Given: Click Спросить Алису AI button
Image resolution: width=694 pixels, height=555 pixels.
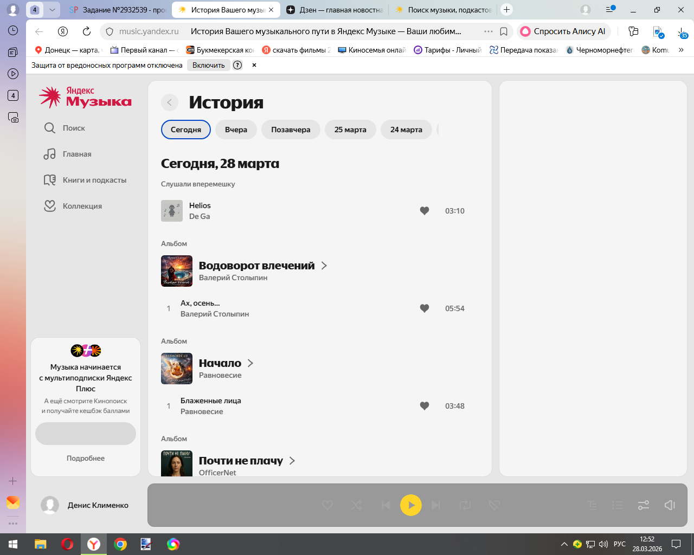Looking at the screenshot, I should [x=563, y=31].
